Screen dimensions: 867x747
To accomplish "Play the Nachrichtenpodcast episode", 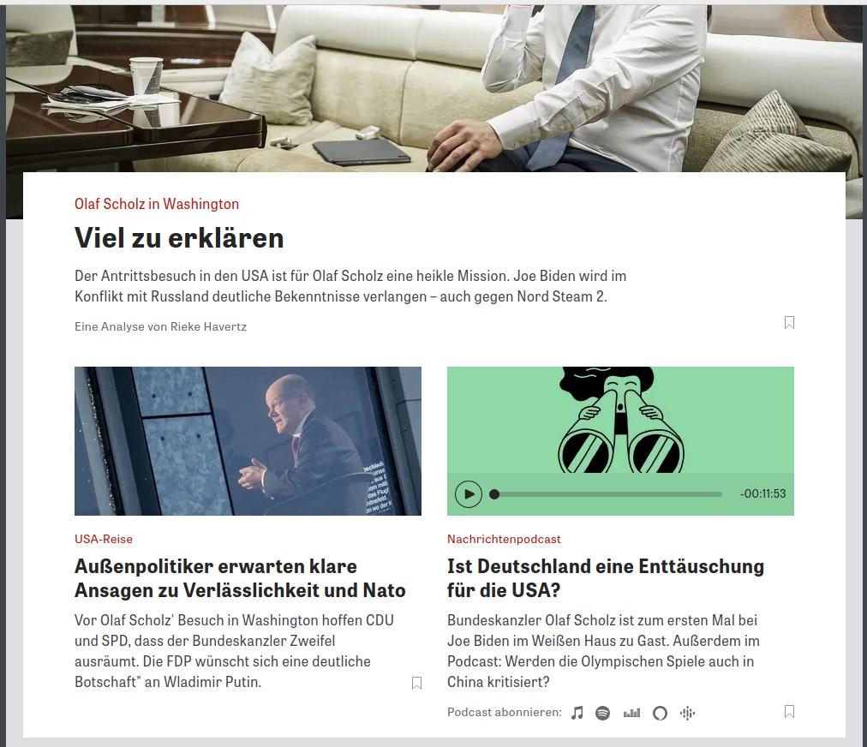I will (x=469, y=493).
